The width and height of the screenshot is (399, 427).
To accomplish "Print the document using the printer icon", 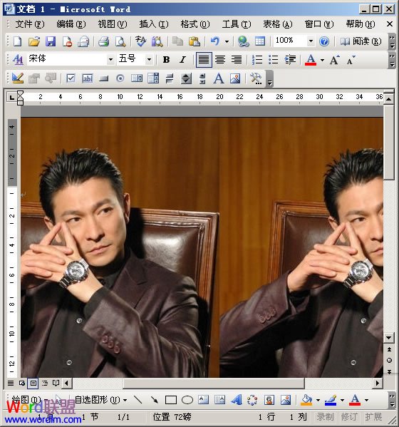I will [104, 41].
